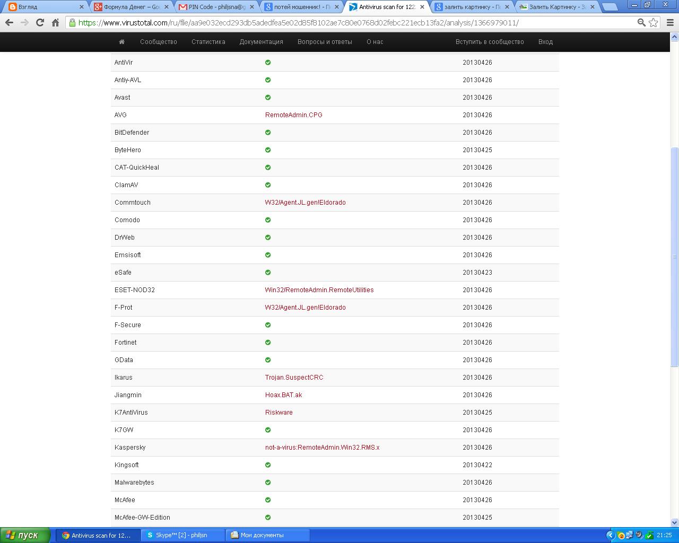The width and height of the screenshot is (679, 543).
Task: Open Документация in the navigation bar
Action: coord(261,42)
